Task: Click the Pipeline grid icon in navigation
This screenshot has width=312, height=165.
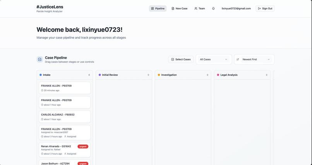Action: pos(153,9)
